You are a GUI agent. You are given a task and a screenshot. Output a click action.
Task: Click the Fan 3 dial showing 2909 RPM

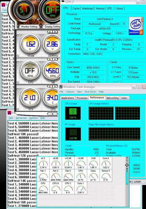pyautogui.click(x=68, y=176)
